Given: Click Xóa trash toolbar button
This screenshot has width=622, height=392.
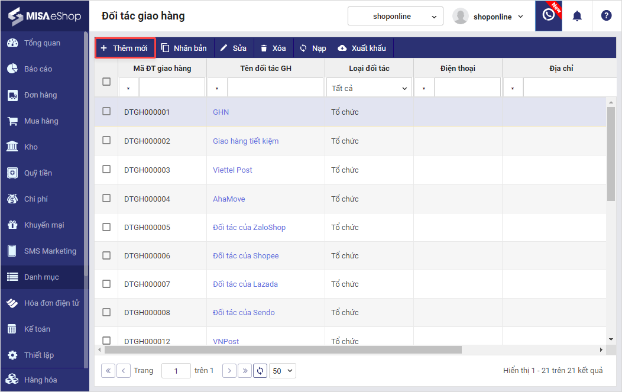Looking at the screenshot, I should (273, 48).
